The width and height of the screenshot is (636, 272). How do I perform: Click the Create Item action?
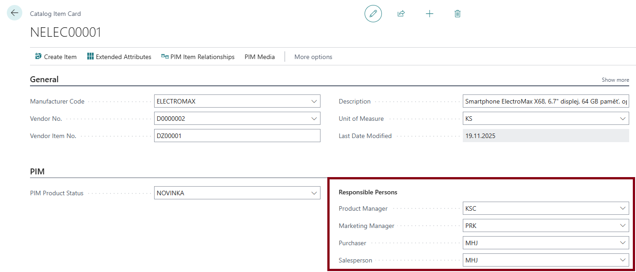click(x=55, y=57)
